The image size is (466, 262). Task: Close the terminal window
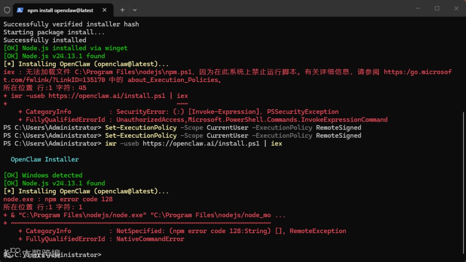456,8
